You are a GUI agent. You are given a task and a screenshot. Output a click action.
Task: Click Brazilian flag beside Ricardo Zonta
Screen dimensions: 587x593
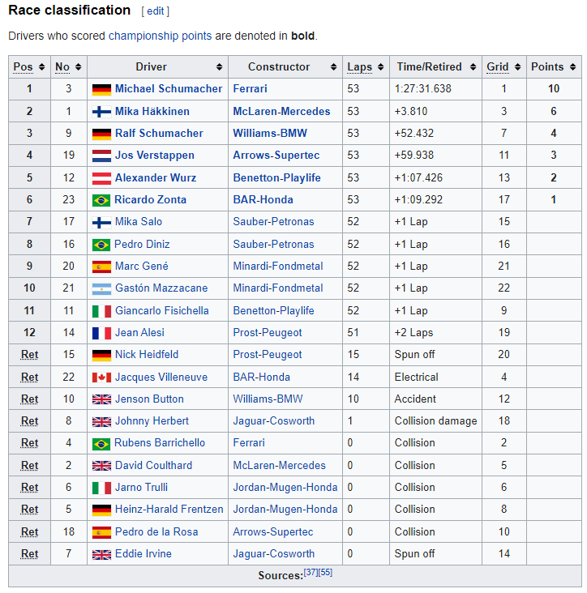[x=101, y=200]
